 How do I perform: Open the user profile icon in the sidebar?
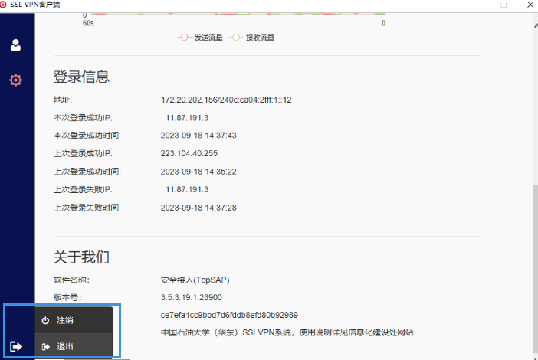click(15, 44)
